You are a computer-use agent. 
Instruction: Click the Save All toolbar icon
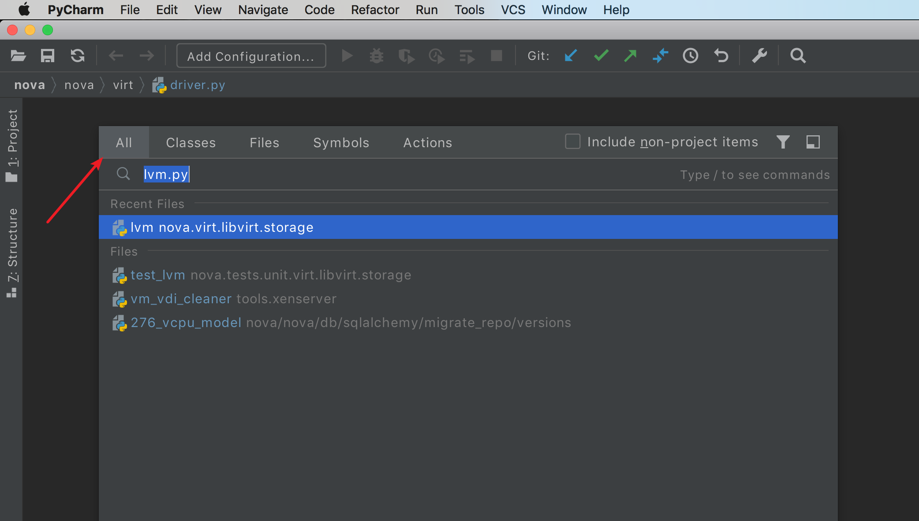[48, 56]
